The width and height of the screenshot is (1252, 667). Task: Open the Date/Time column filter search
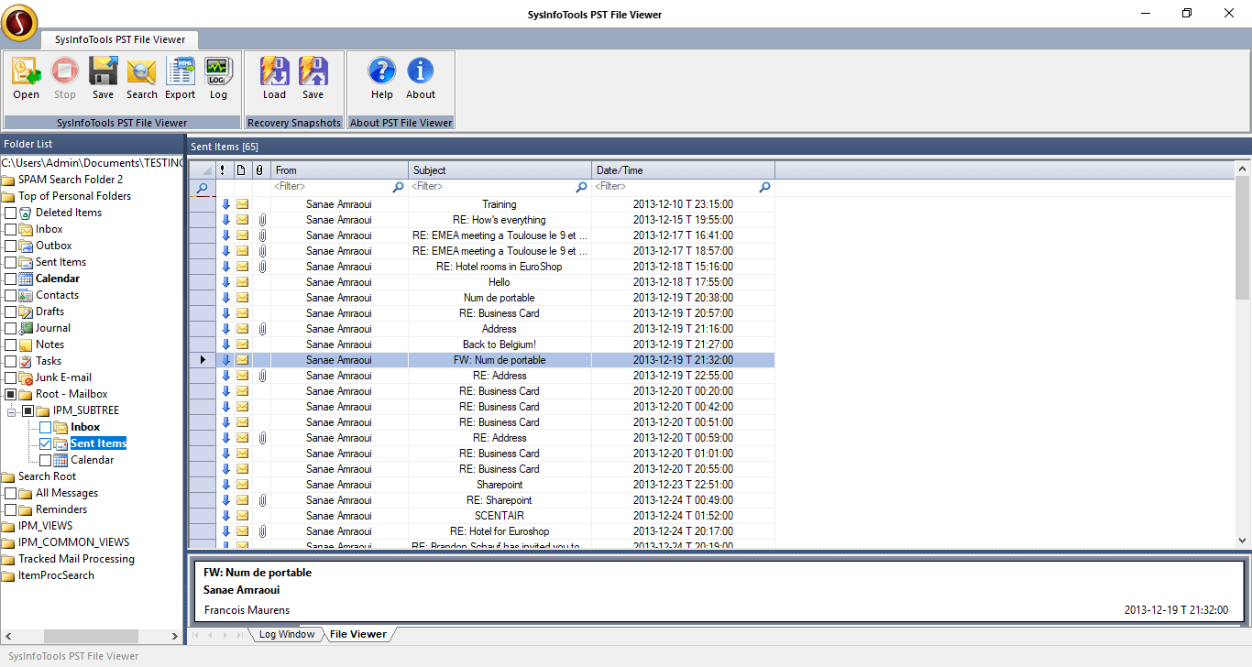(764, 186)
